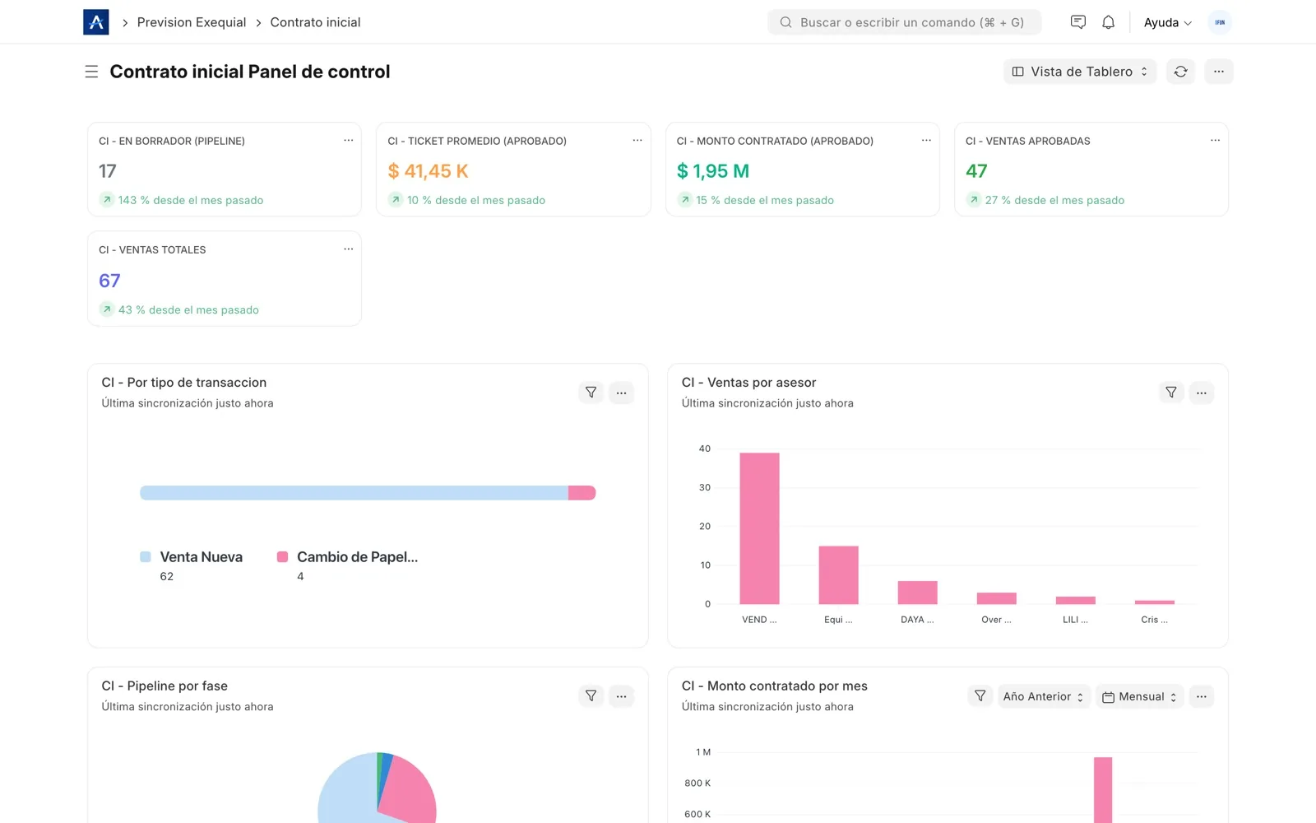Click the DAYA bar in Ventas por asesor
The image size is (1316, 823).
(x=917, y=593)
